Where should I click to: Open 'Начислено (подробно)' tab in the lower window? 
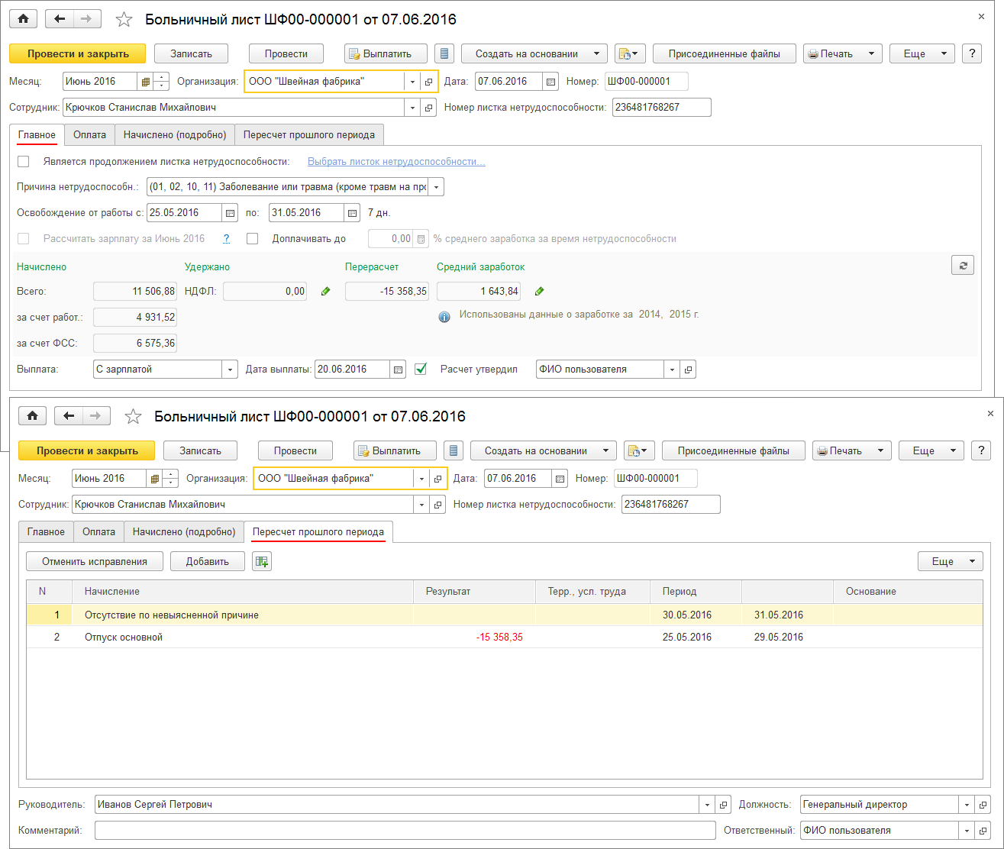[184, 531]
